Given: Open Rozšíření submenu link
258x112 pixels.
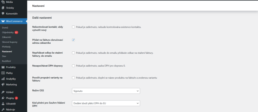Looking at the screenshot, I should pyautogui.click(x=6, y=61).
